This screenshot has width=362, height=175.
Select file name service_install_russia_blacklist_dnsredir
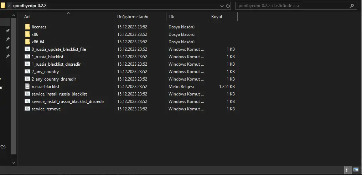[68, 102]
